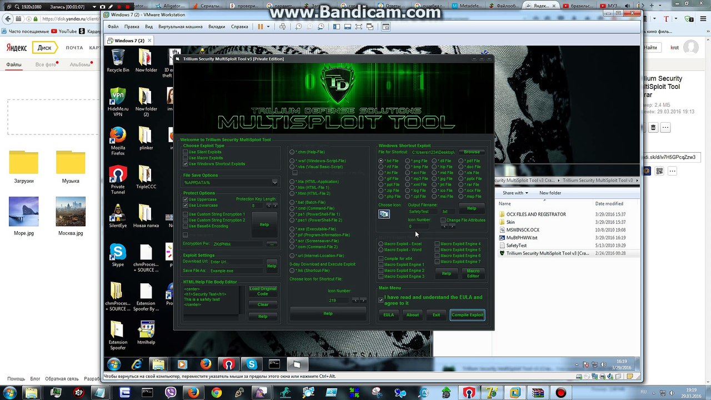The width and height of the screenshot is (711, 400).
Task: Open the %APPDATA% save location dropdown
Action: 274,182
